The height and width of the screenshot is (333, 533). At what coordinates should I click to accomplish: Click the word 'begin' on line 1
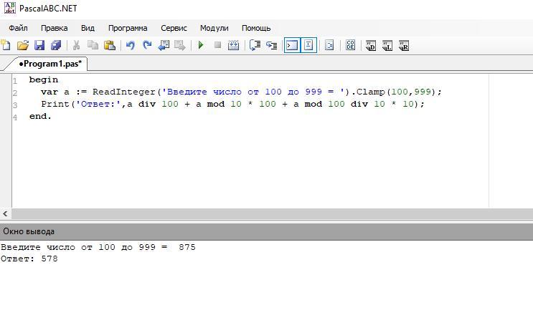(44, 79)
